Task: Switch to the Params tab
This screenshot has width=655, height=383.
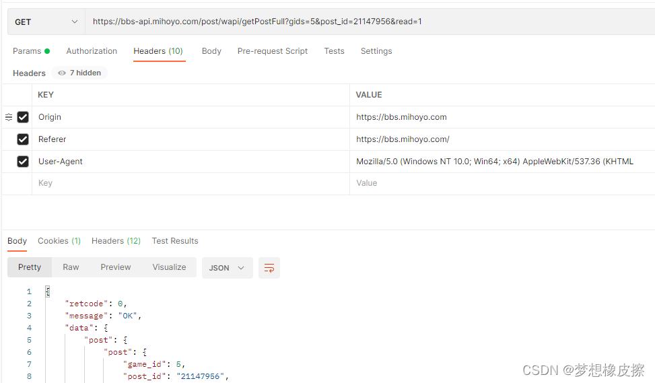Action: (x=27, y=51)
